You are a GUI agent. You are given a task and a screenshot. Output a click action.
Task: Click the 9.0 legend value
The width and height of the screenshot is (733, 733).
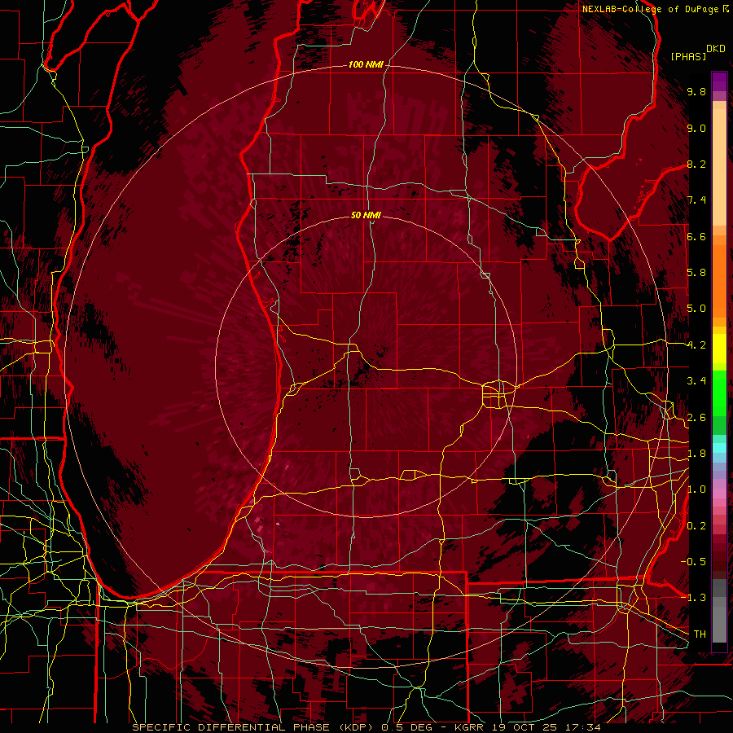(x=696, y=128)
